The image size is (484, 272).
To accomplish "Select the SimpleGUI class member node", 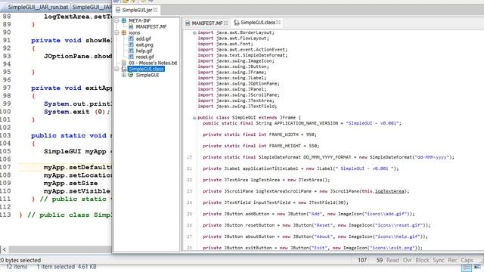I will pos(147,75).
